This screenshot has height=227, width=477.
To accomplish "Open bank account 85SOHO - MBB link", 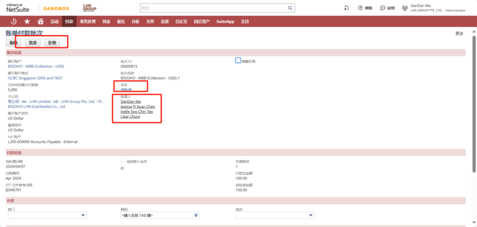I will click(36, 66).
